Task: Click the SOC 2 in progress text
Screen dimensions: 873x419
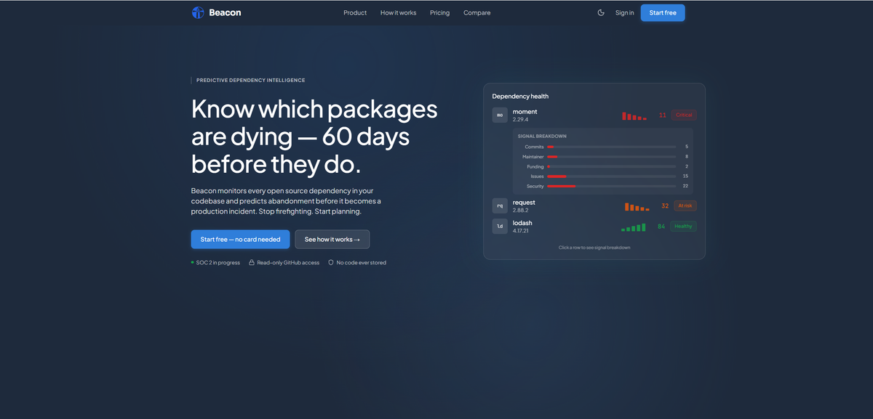Action: (218, 263)
